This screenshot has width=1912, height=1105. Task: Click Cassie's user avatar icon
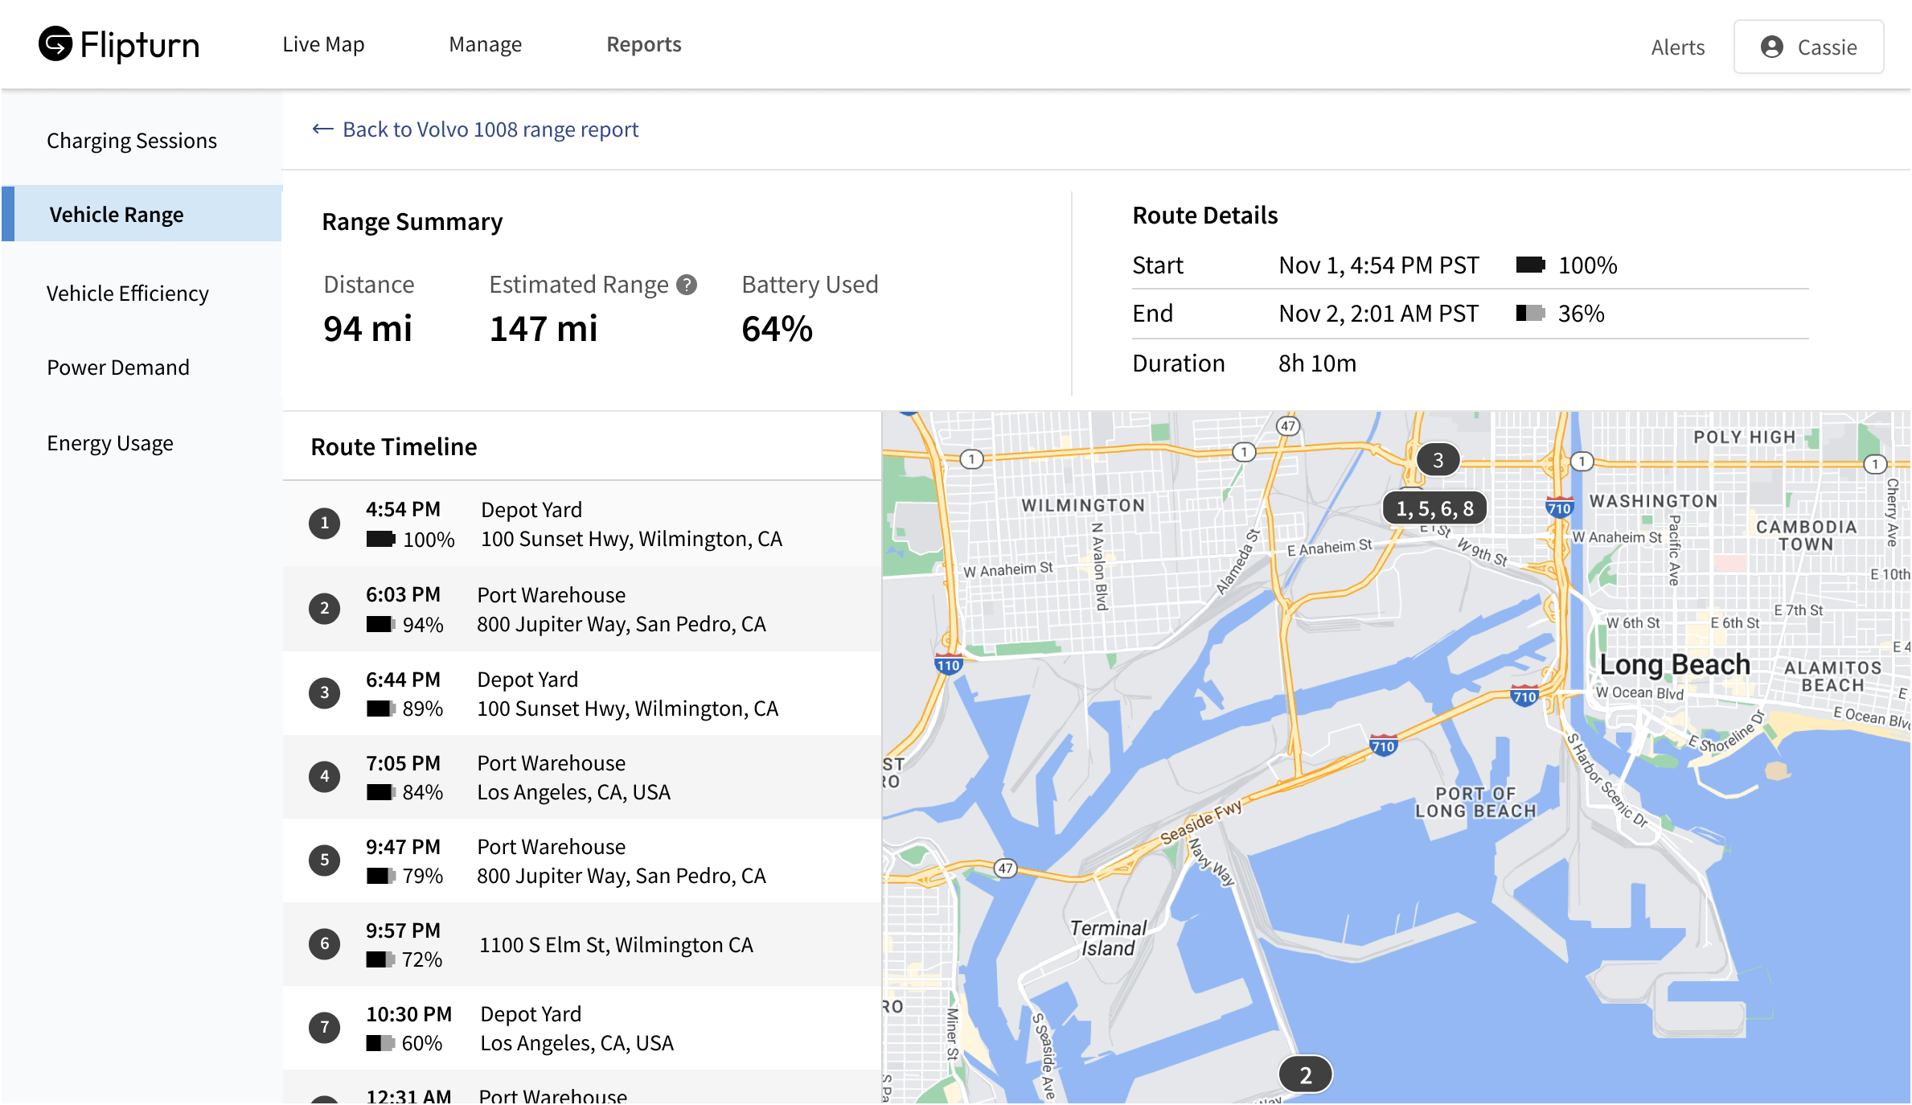click(x=1771, y=47)
